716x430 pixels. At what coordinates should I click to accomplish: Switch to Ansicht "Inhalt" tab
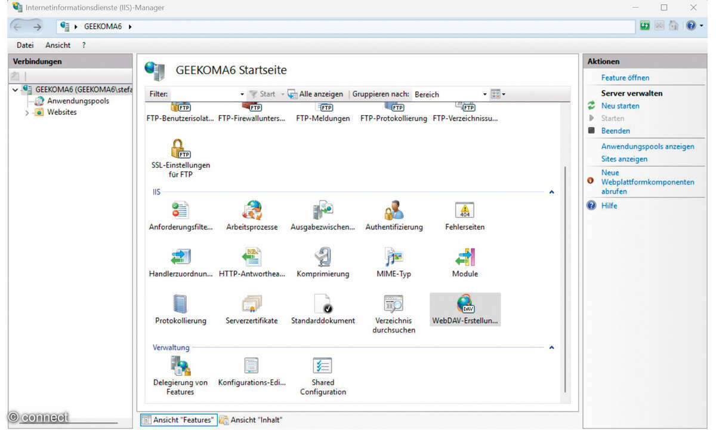[251, 420]
